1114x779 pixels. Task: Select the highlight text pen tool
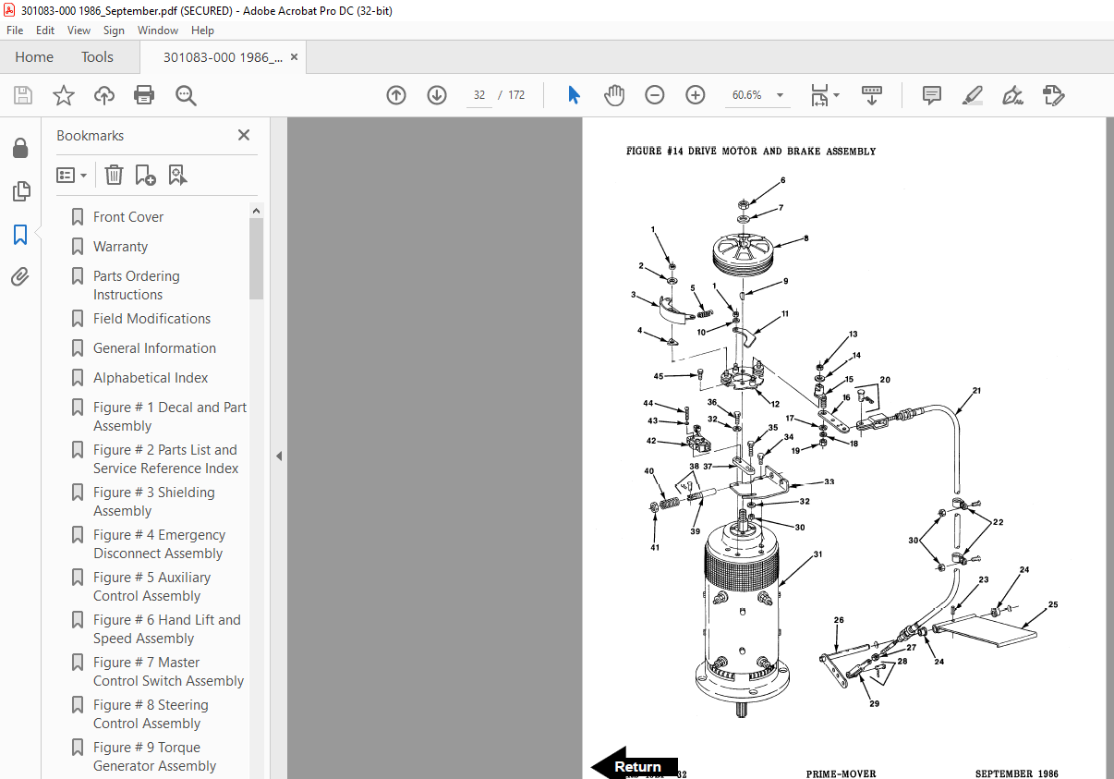[973, 95]
